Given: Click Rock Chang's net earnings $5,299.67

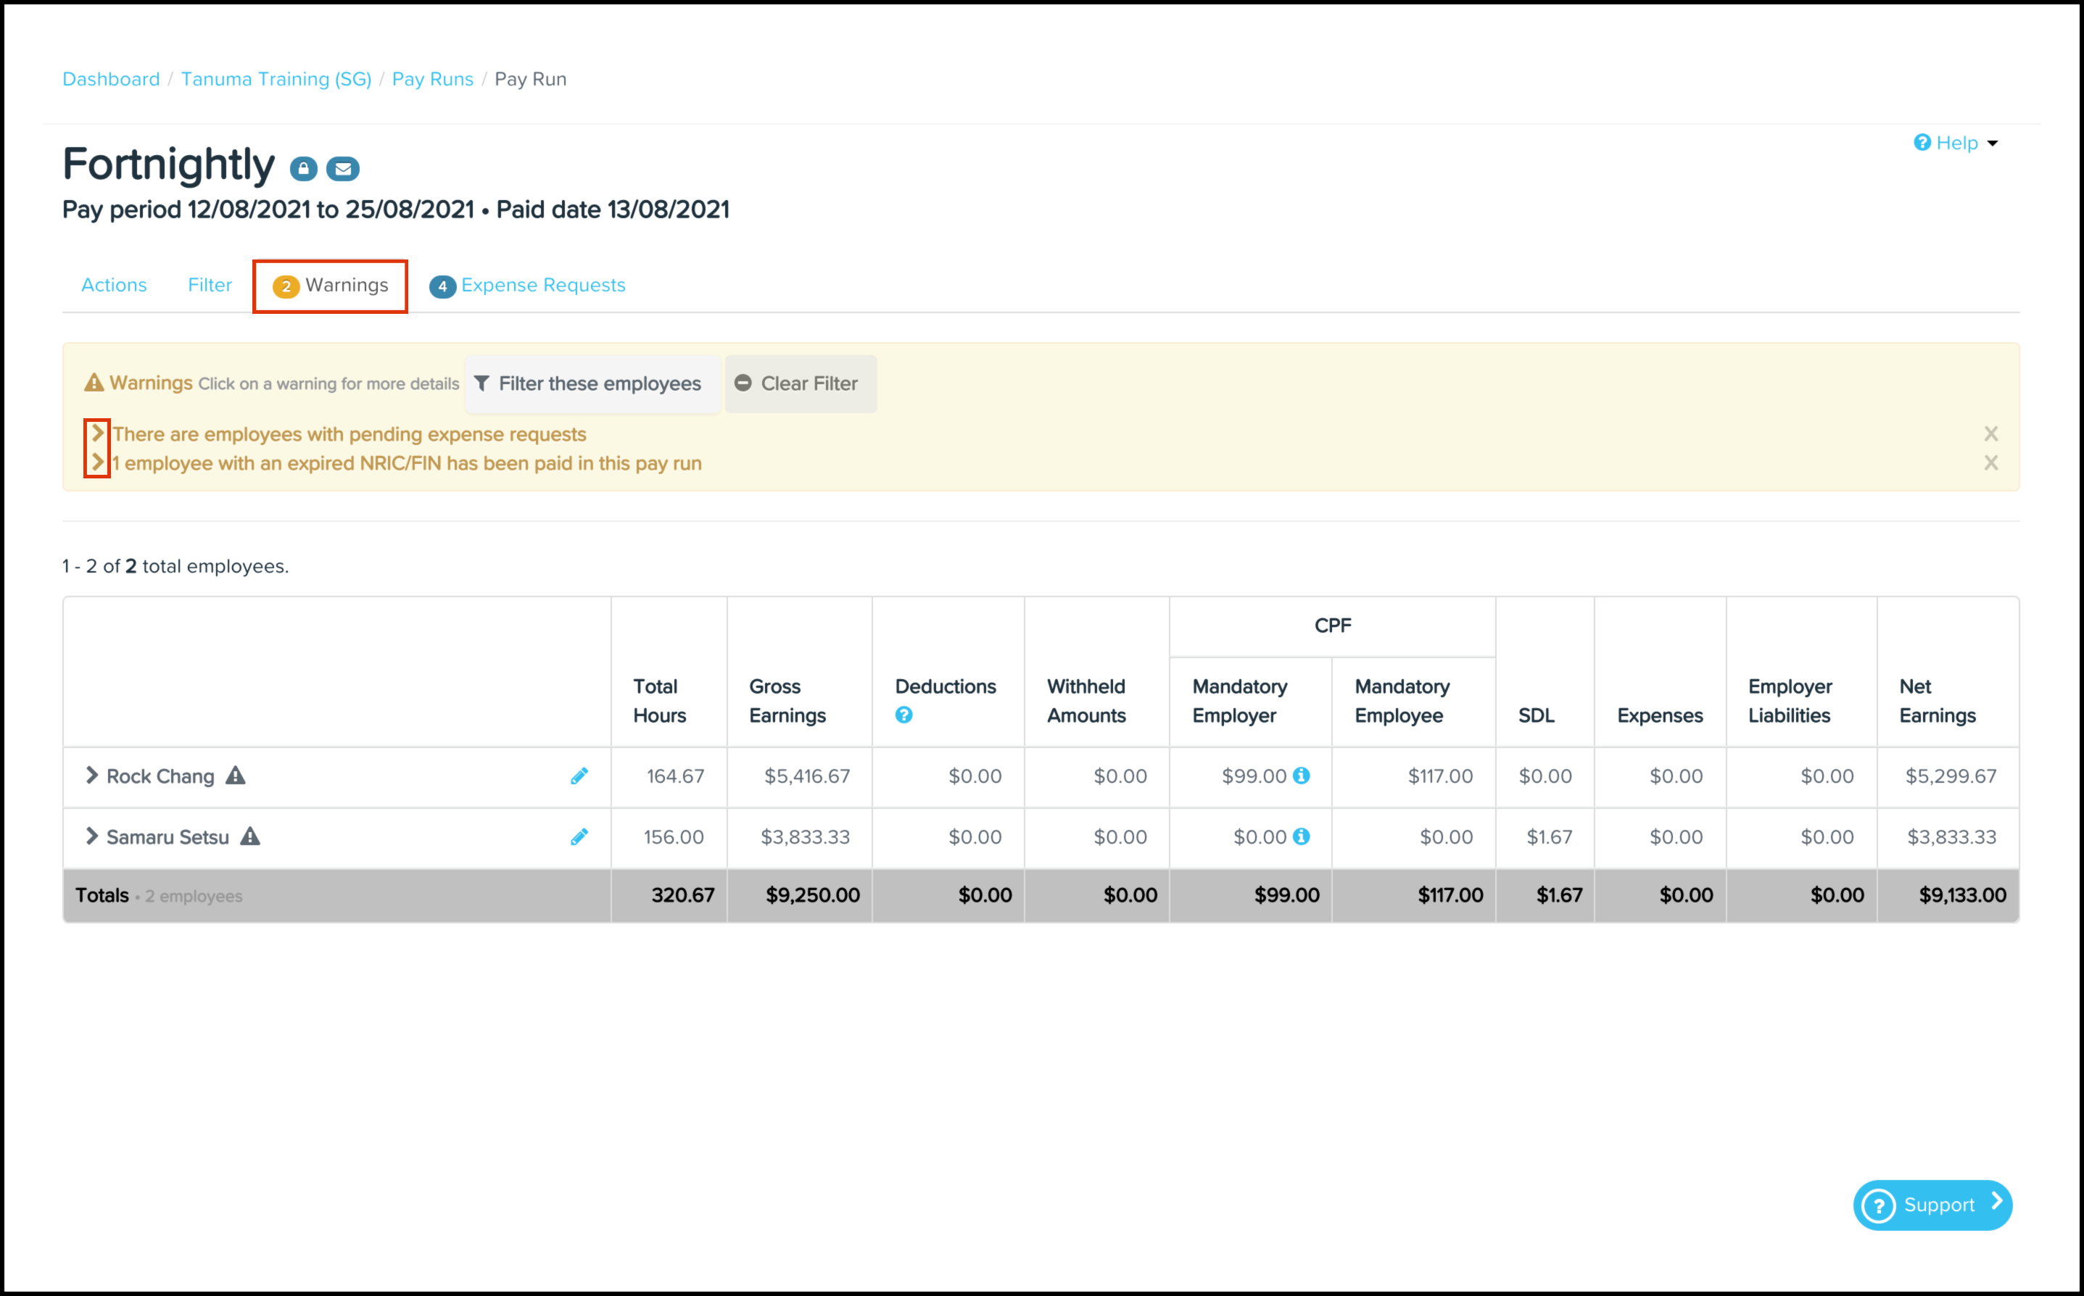Looking at the screenshot, I should pos(1951,776).
